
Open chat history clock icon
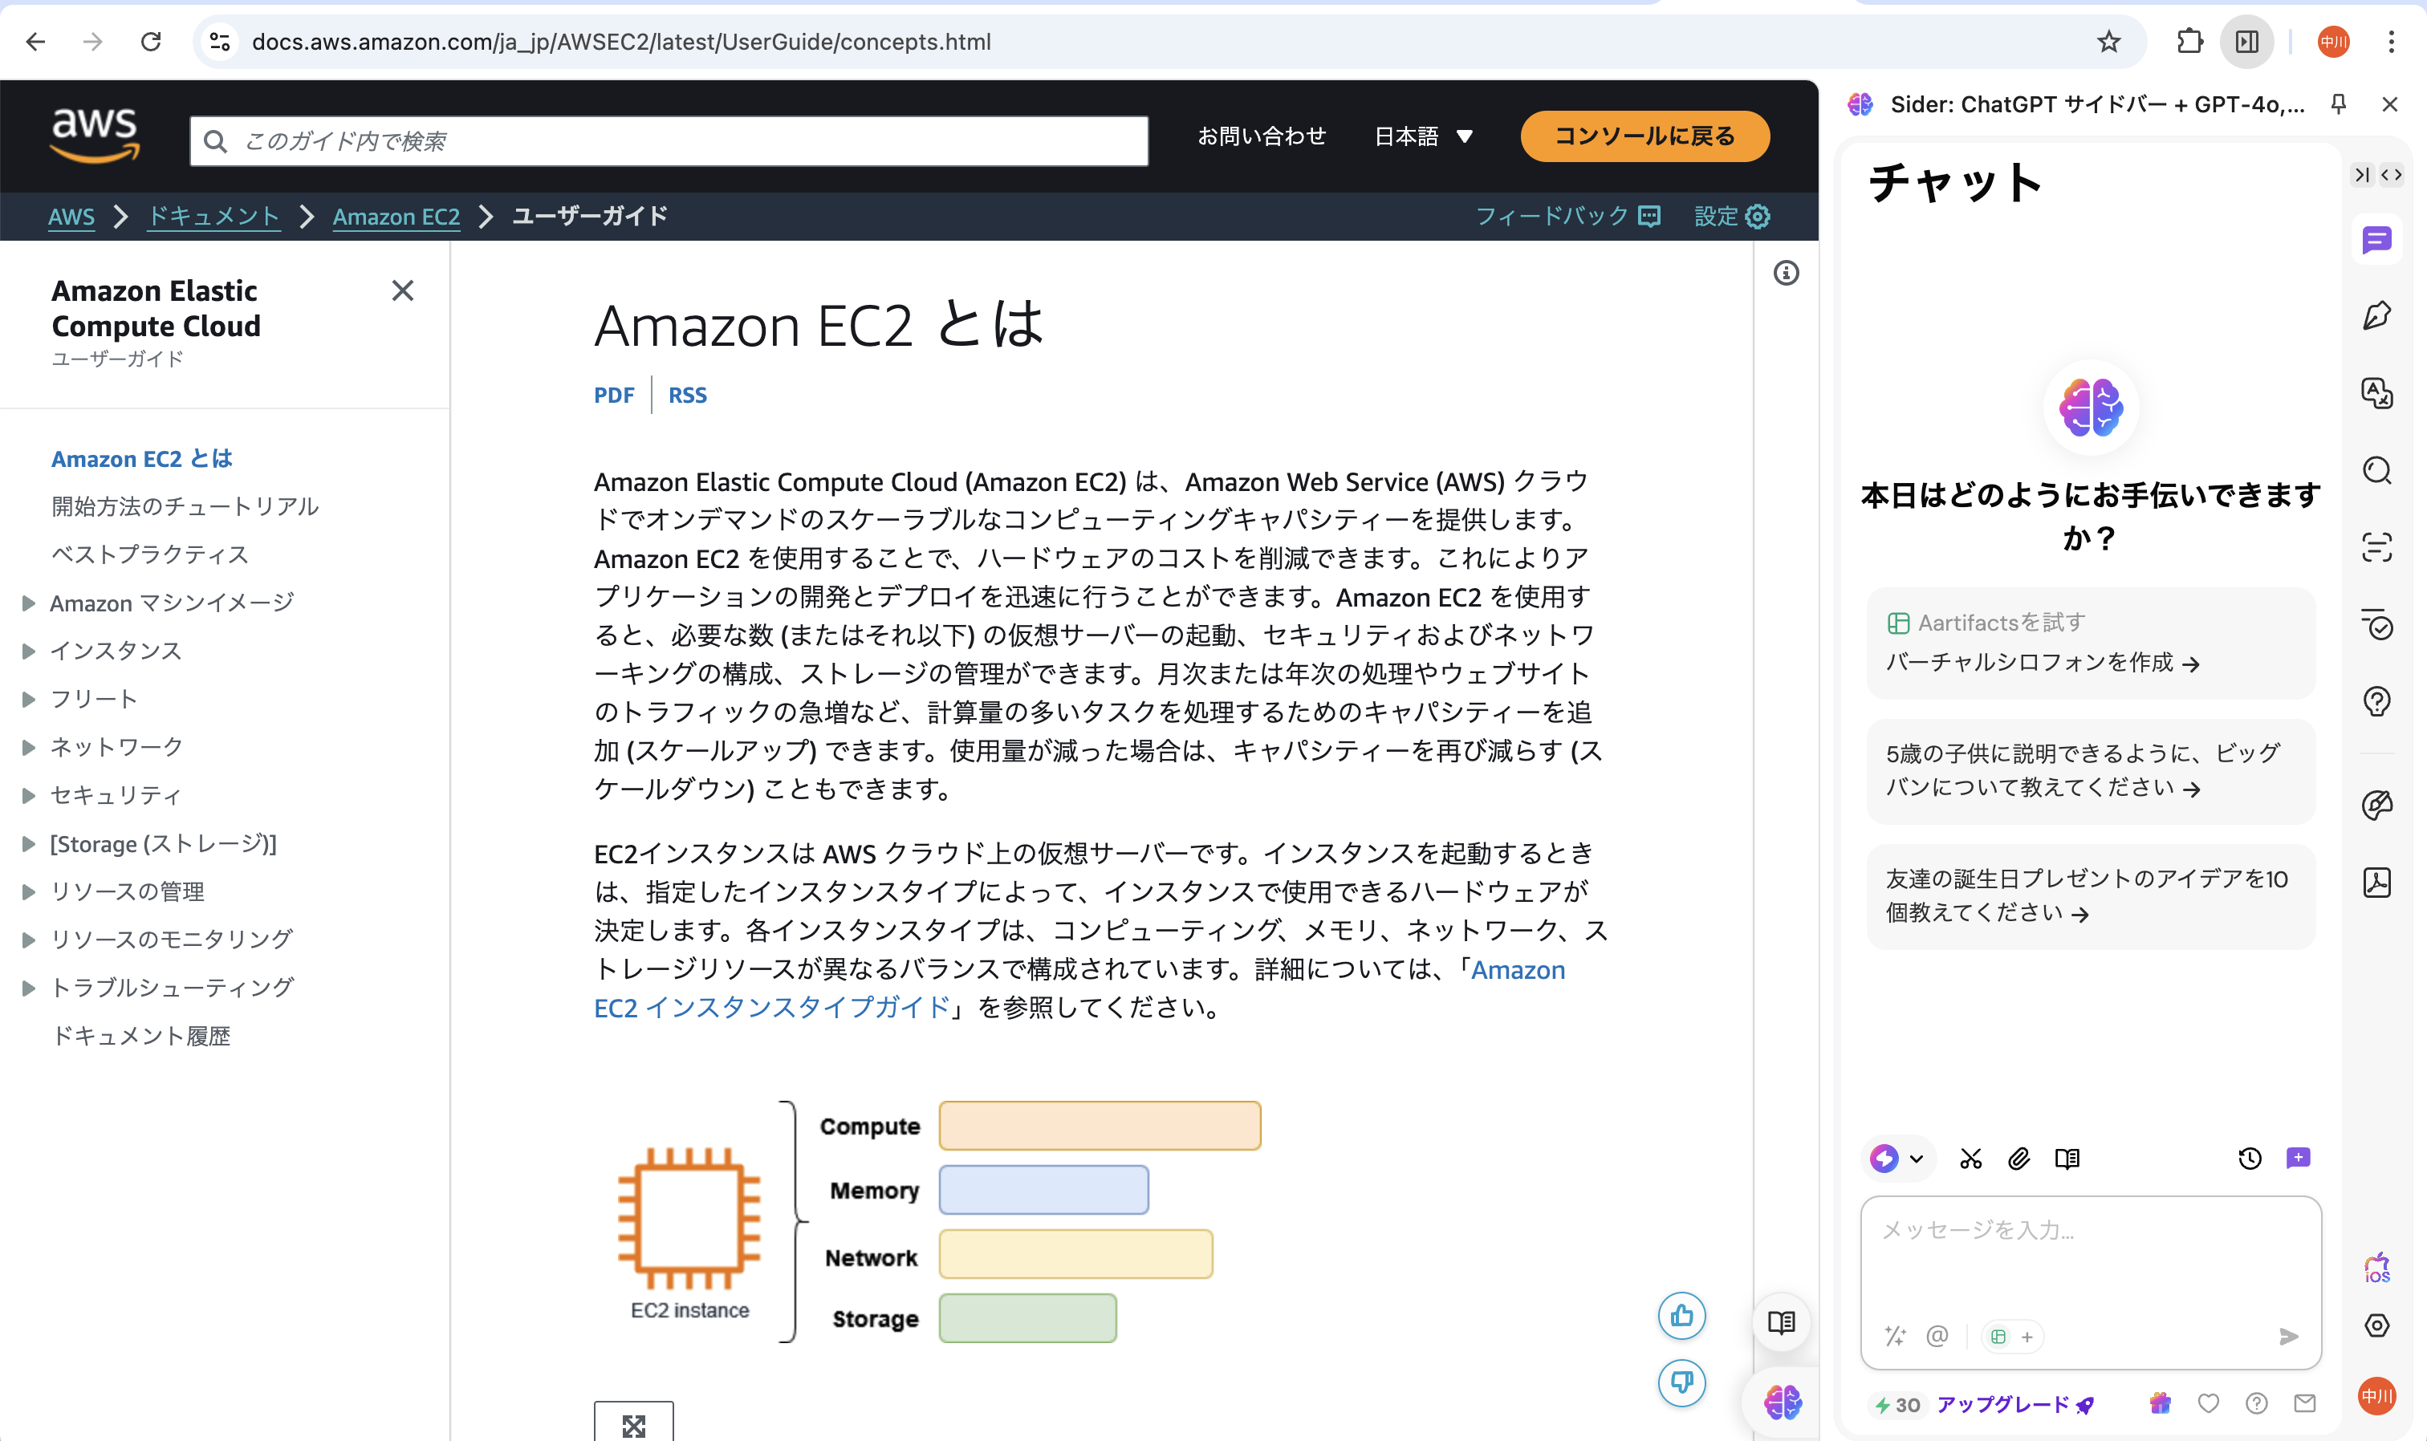click(x=2250, y=1159)
